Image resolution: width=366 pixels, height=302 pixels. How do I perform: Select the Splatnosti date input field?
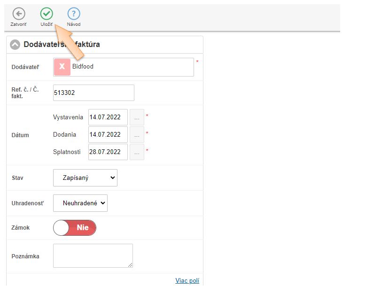click(108, 152)
